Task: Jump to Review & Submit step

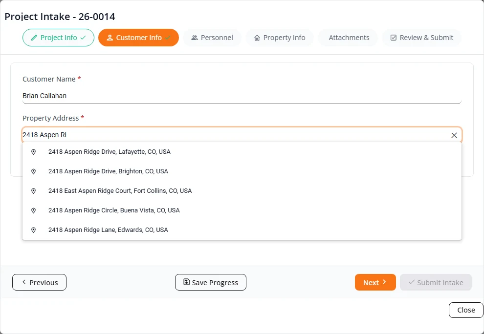Action: coord(421,38)
